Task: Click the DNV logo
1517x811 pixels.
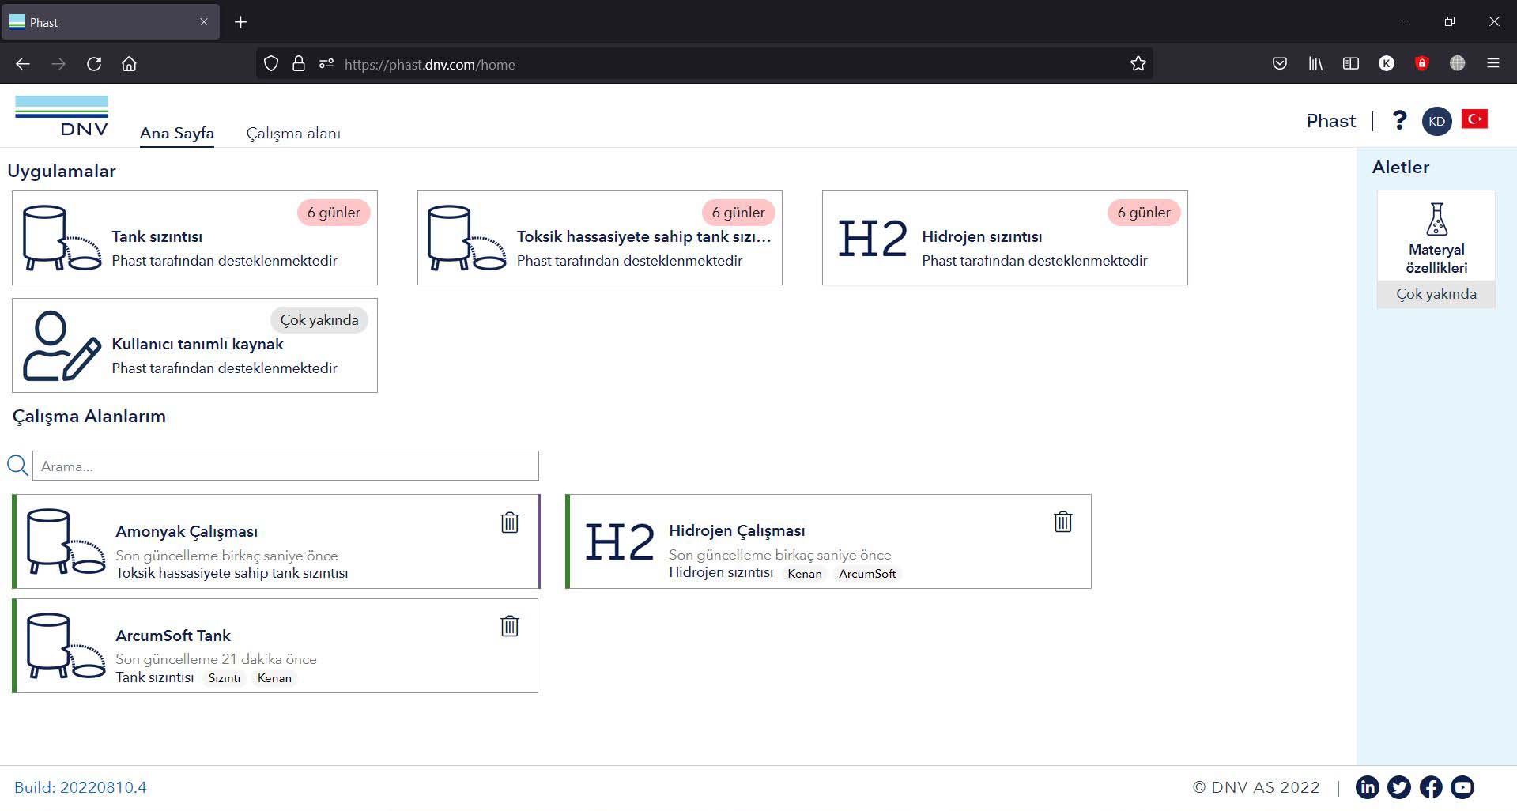Action: [62, 116]
